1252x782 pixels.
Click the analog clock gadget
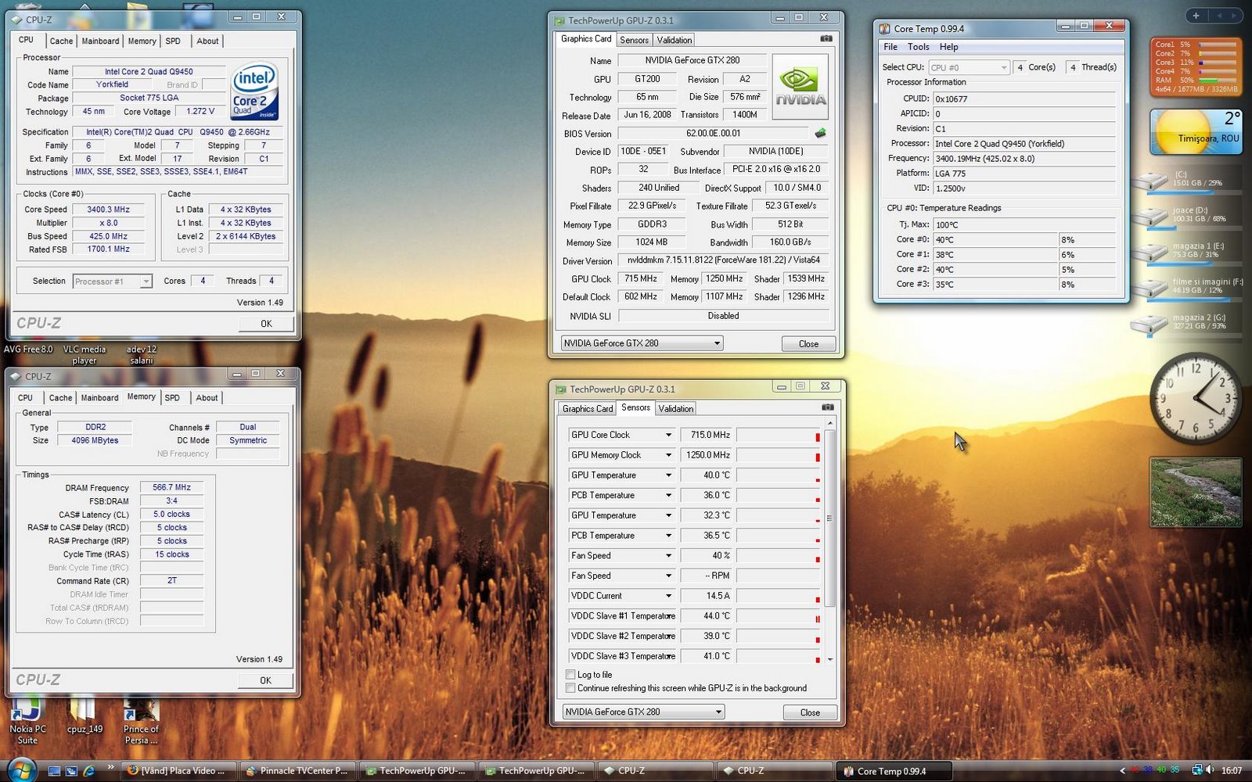pyautogui.click(x=1194, y=398)
